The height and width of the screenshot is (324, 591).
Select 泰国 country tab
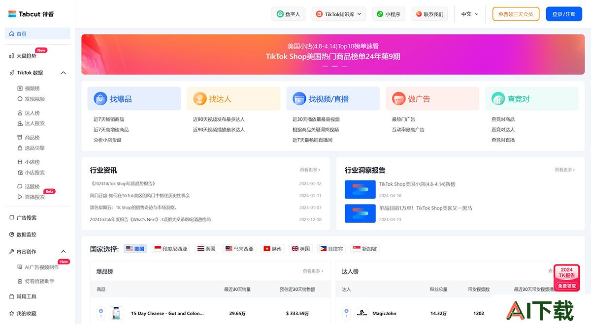click(206, 249)
